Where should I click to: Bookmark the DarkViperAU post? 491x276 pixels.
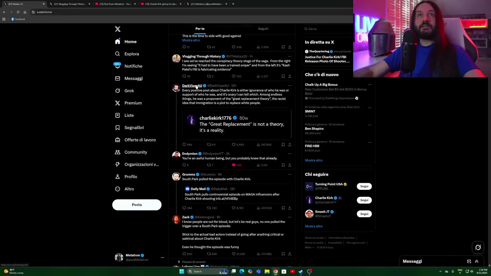283,145
